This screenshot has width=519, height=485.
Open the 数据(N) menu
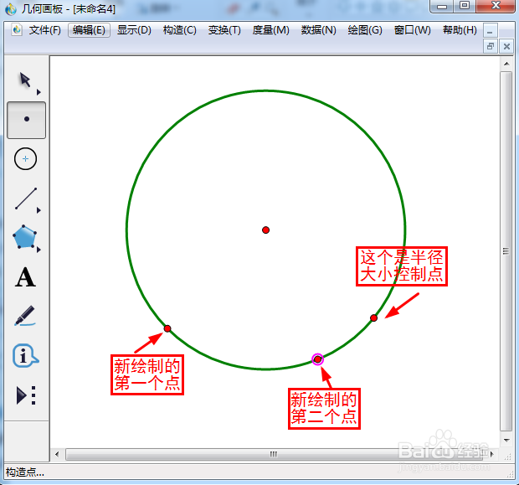coord(318,30)
